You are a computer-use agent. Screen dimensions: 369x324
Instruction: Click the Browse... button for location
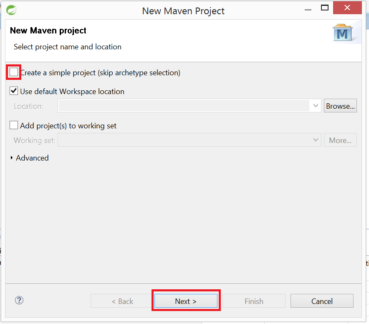pyautogui.click(x=340, y=106)
